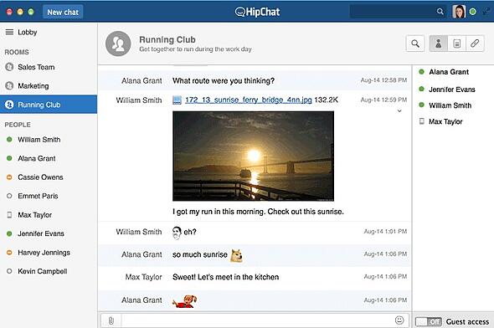This screenshot has height=328, width=494.
Task: Click the Aug-14 12:58 PM timestamp
Action: [383, 80]
